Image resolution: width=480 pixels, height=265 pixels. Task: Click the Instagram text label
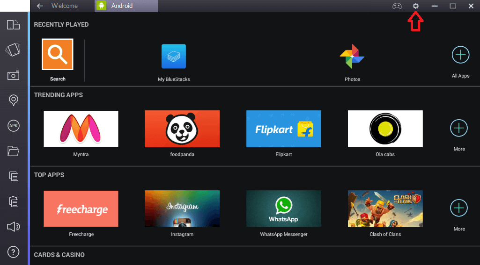coord(182,234)
